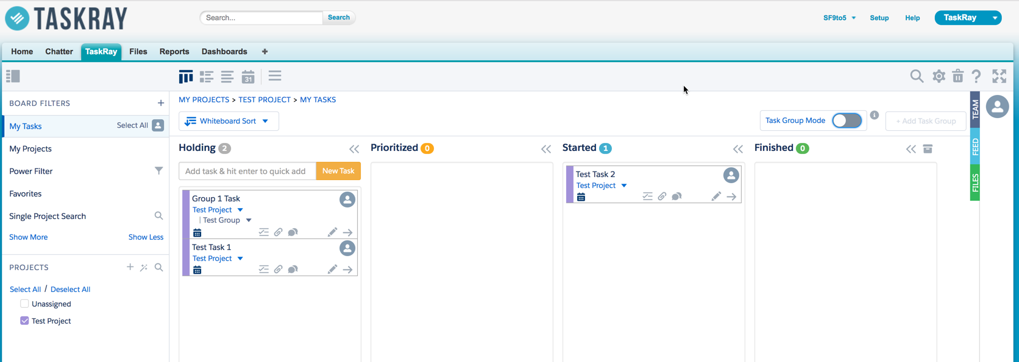Open the Dashboards tab
This screenshot has height=362, width=1019.
click(224, 52)
